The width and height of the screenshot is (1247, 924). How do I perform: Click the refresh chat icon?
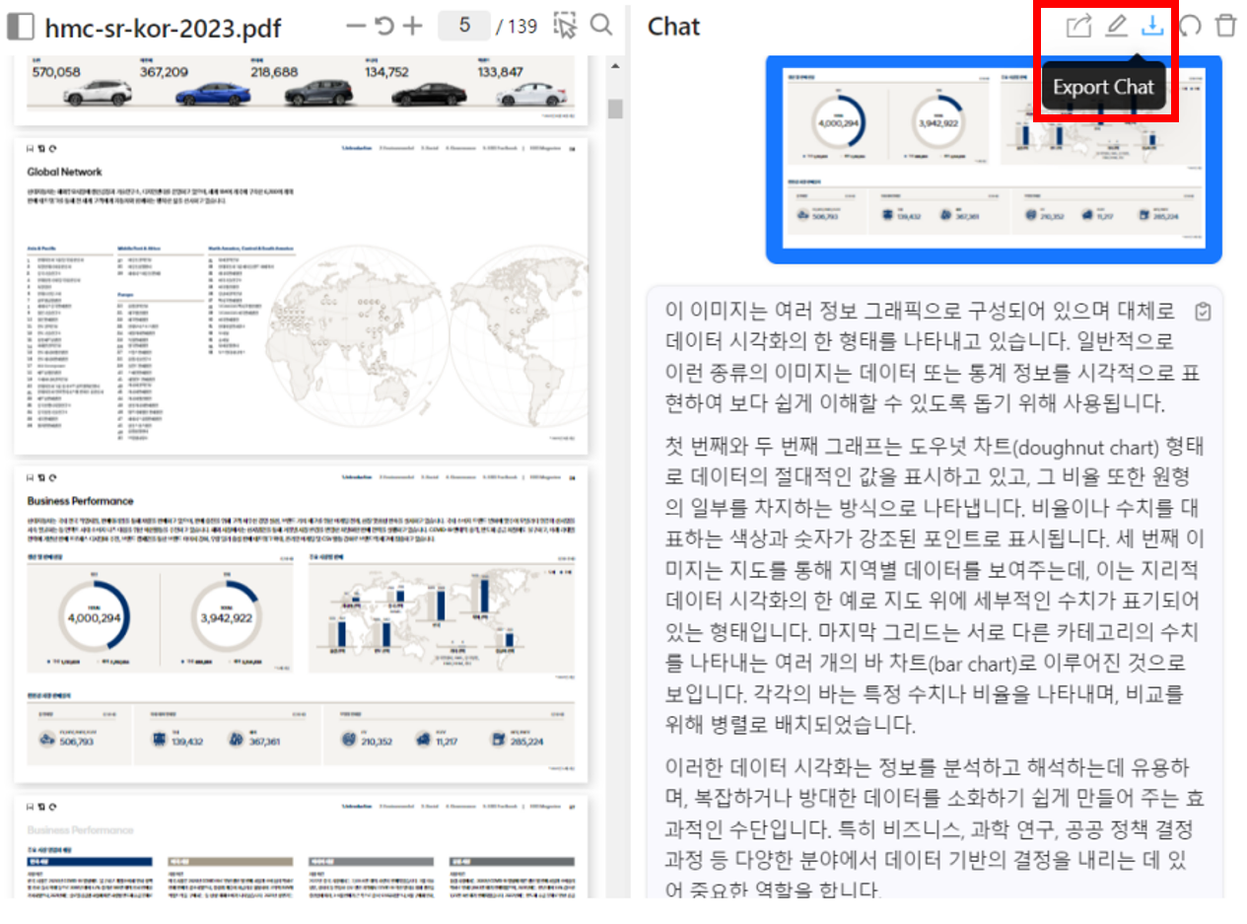coord(1190,26)
